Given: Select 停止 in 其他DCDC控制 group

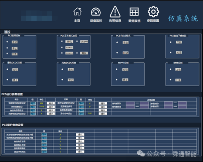Looking at the screenshot, I should pyautogui.click(x=71, y=80).
